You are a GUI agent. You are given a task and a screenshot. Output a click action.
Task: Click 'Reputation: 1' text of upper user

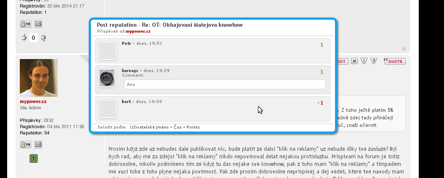[x=33, y=13]
